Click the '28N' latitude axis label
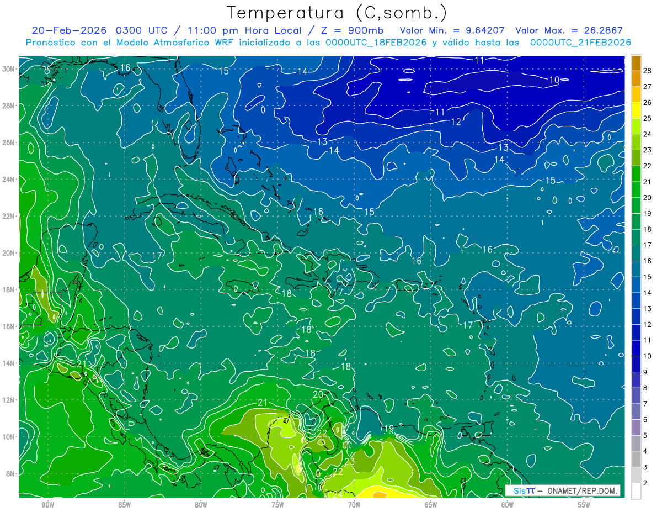This screenshot has height=512, width=662. pos(9,105)
